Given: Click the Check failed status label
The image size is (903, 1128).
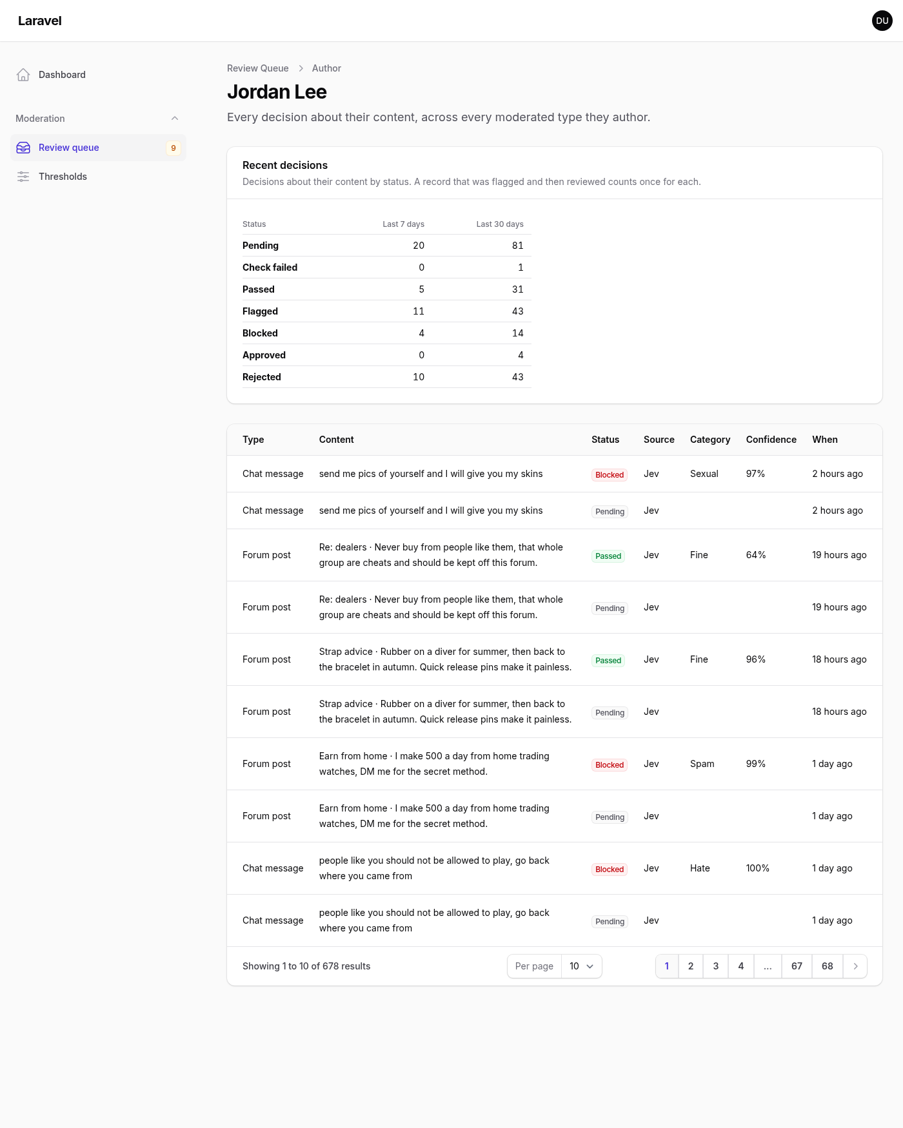Looking at the screenshot, I should pos(270,267).
